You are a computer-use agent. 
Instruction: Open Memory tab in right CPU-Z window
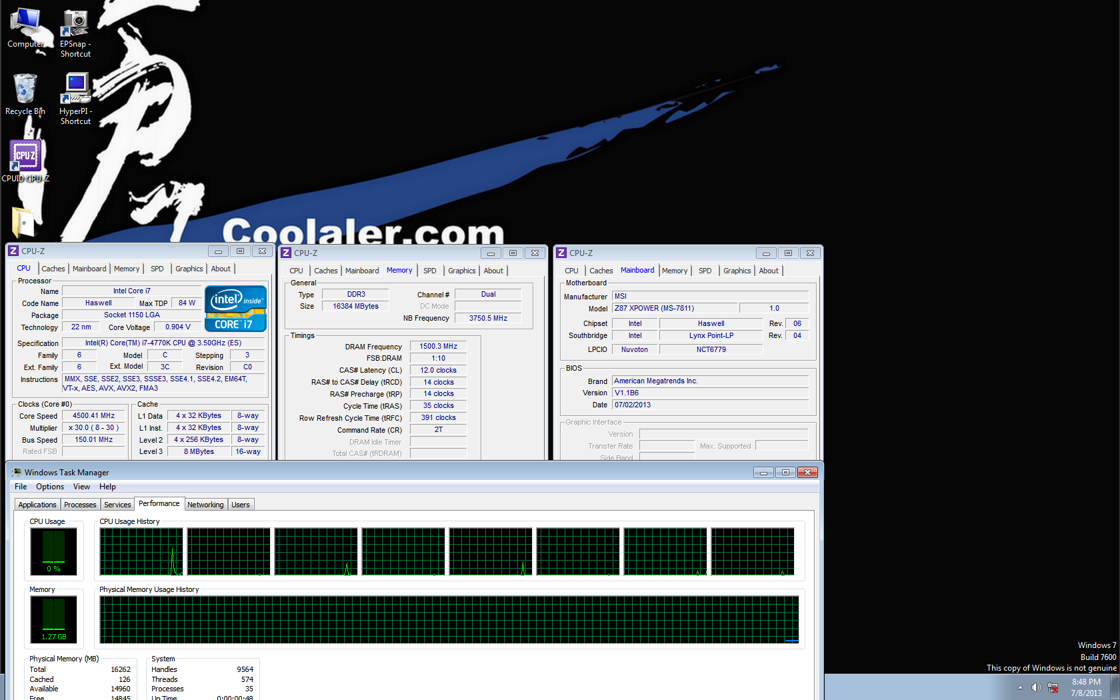tap(675, 271)
